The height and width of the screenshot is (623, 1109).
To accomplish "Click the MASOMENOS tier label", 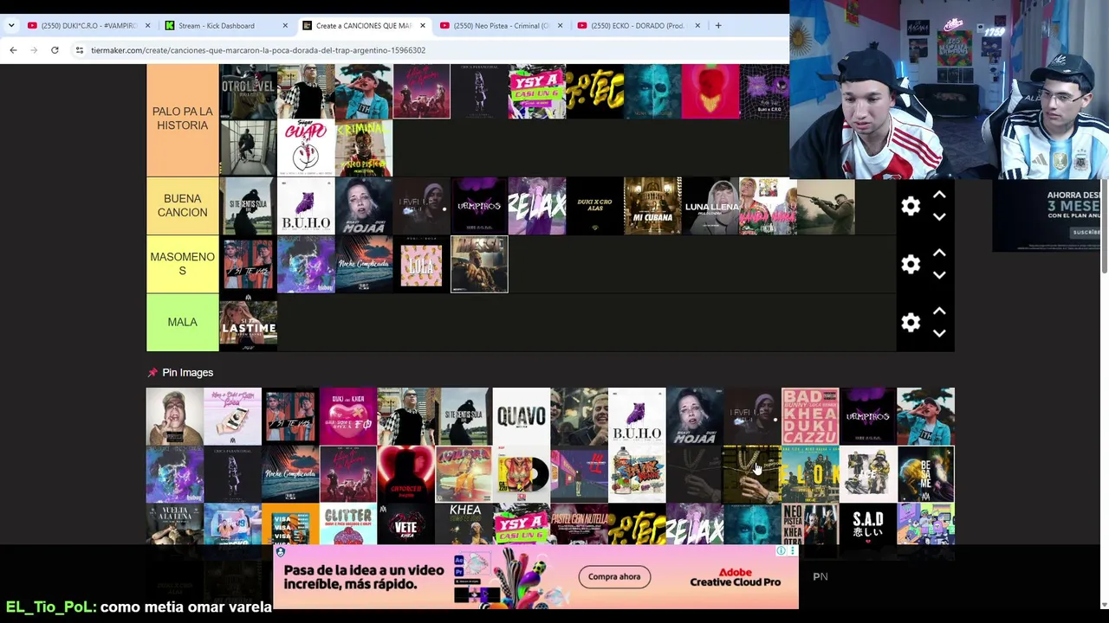I will (x=183, y=264).
